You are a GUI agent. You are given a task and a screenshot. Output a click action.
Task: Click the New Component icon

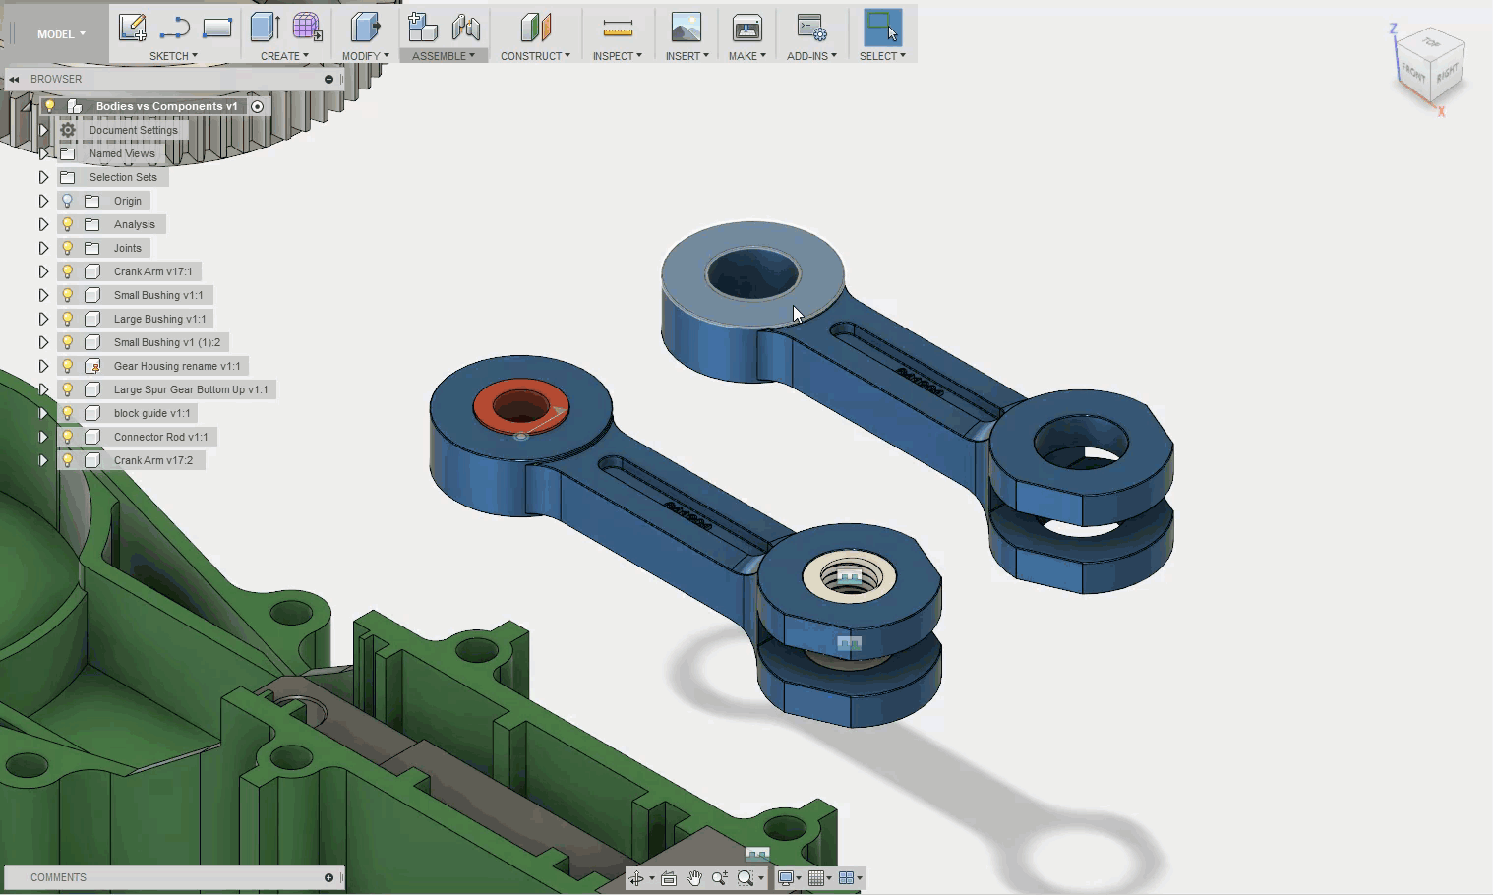click(422, 28)
